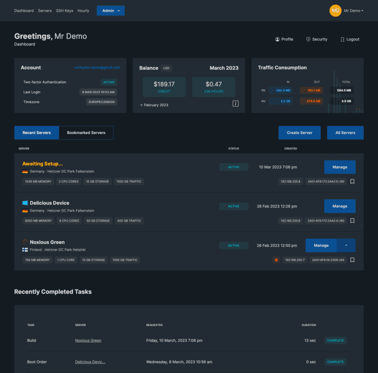Open the Mr Demo account dropdown
This screenshot has width=378, height=373.
click(353, 11)
